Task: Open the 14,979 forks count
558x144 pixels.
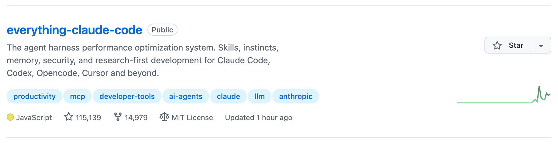Action: (136, 118)
